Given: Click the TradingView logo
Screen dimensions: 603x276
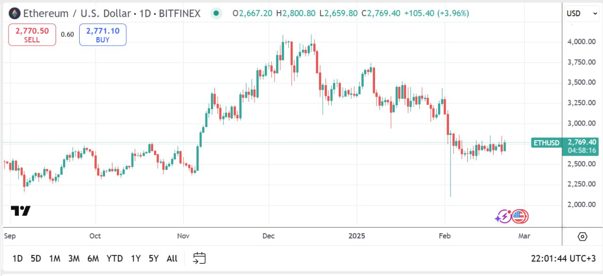Looking at the screenshot, I should (21, 211).
